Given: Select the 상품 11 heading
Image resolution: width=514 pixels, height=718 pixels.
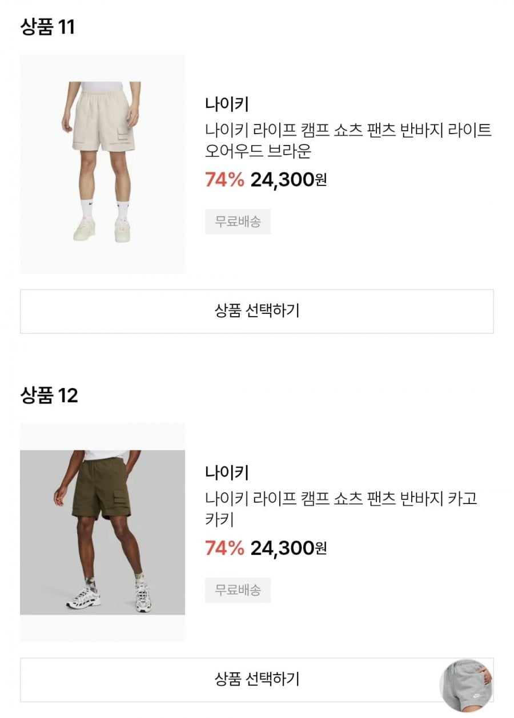Looking at the screenshot, I should [x=48, y=27].
